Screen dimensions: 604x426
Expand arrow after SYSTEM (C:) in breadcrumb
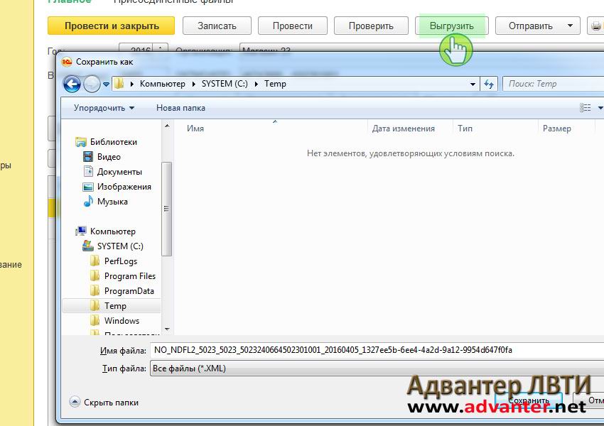coord(256,84)
